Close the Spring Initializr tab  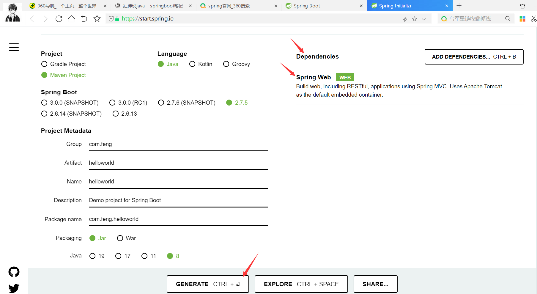click(x=447, y=6)
